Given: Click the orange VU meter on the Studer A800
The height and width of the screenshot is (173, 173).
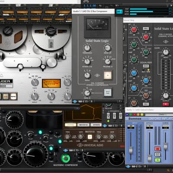Looking at the screenshot, I should click(51, 83).
